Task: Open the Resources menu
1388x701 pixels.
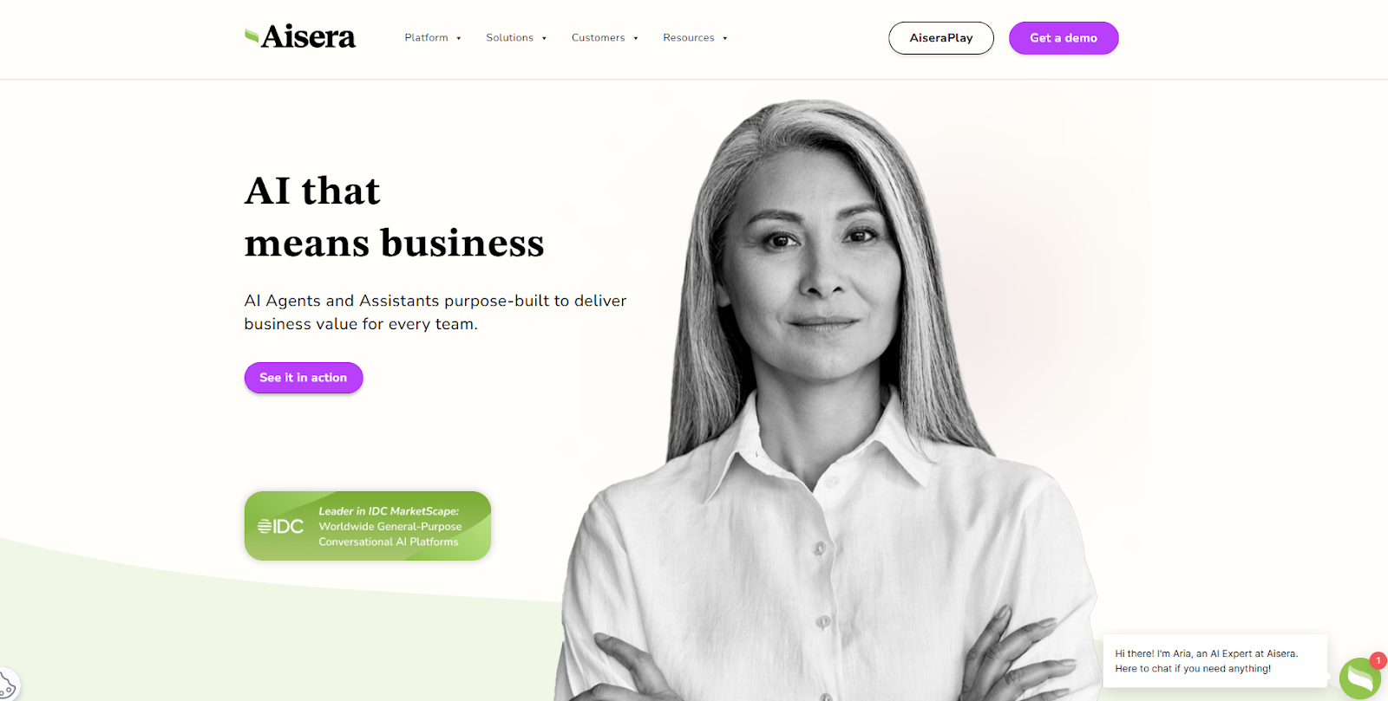Action: (x=689, y=37)
